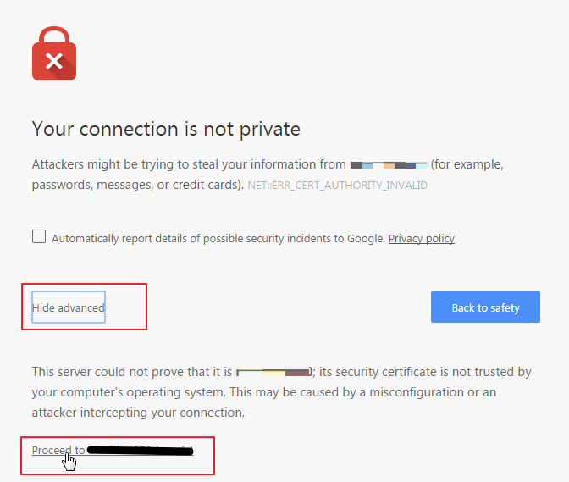Click the 'your computer's operating system' line
Viewport: 569px width, 482px height.
(x=264, y=392)
